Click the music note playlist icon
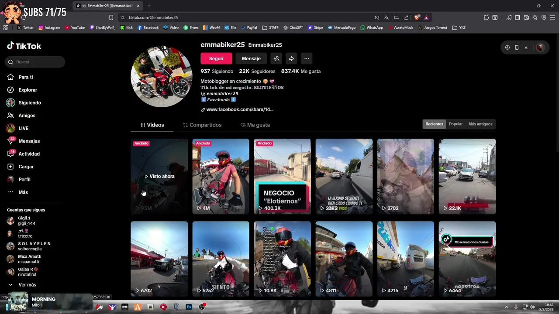The width and height of the screenshot is (559, 314). pos(509,17)
